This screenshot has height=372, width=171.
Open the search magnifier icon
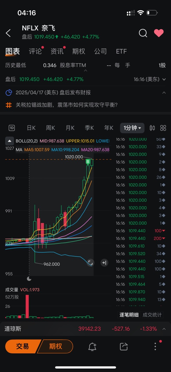[143, 33]
